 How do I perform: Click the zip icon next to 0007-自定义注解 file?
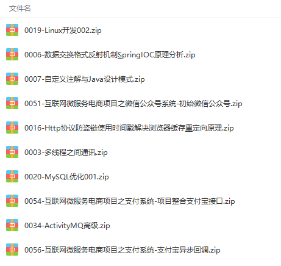12,79
